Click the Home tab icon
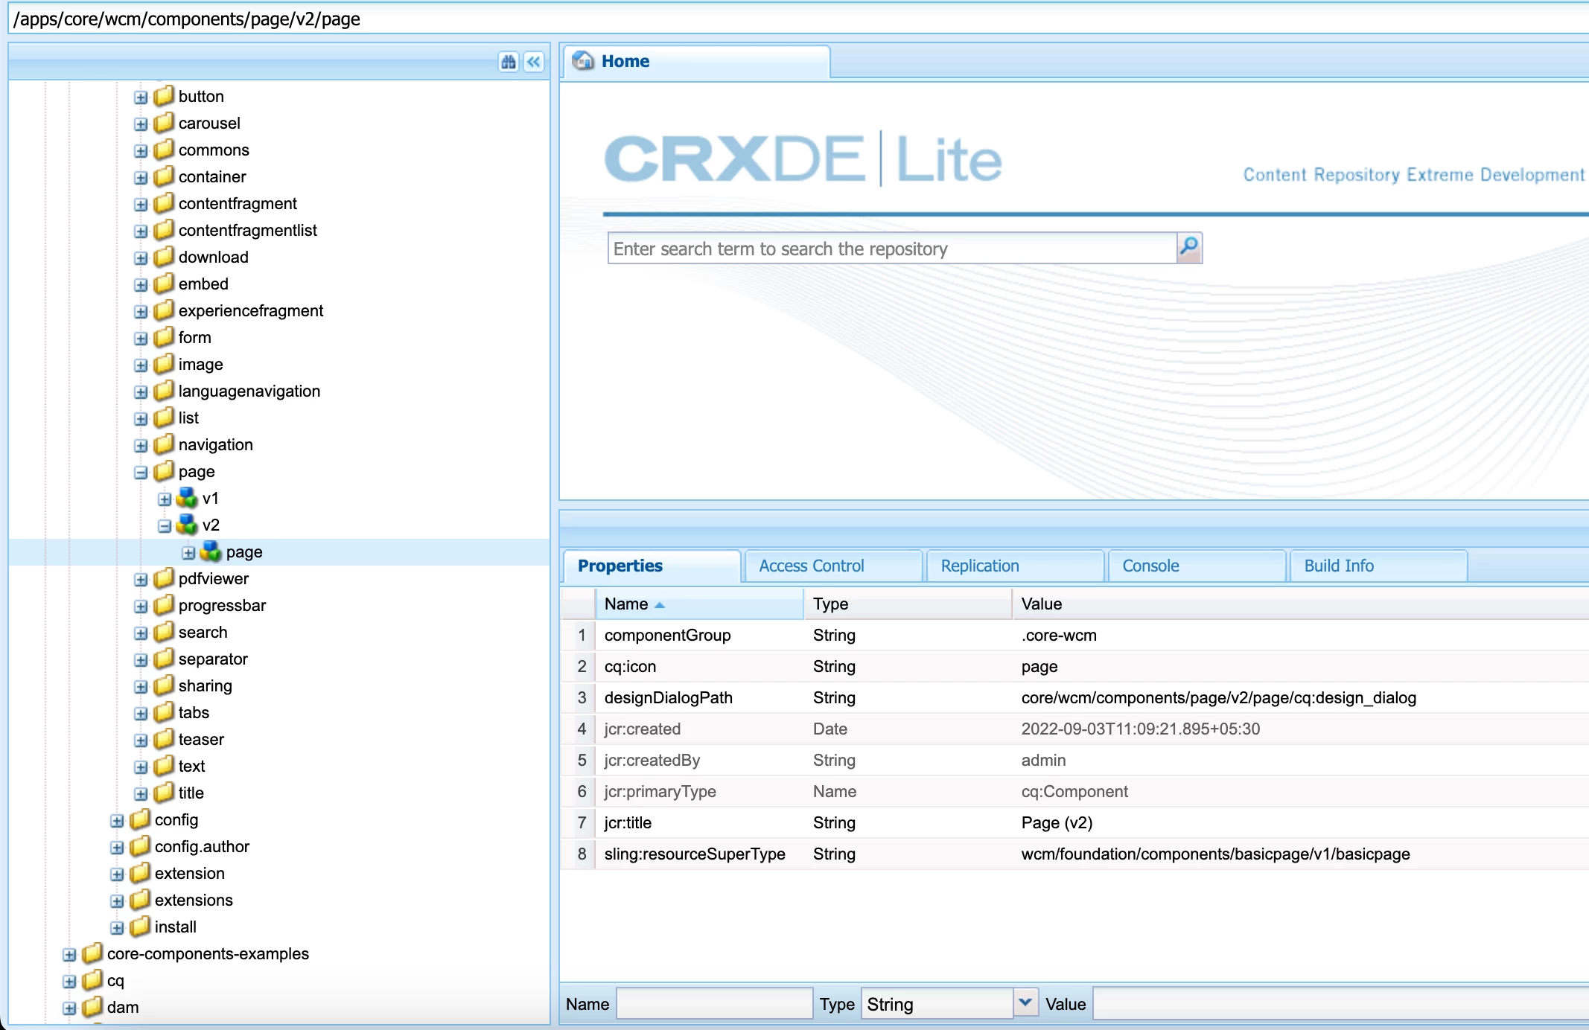Screen dimensions: 1589x1030 (x=583, y=61)
